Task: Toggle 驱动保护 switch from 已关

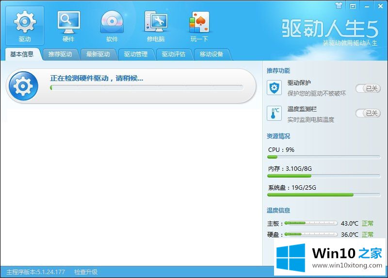Action: point(368,88)
